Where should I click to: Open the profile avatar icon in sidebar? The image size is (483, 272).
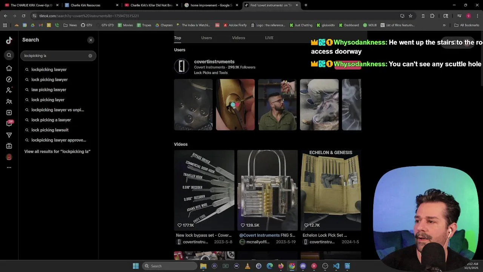click(x=9, y=157)
